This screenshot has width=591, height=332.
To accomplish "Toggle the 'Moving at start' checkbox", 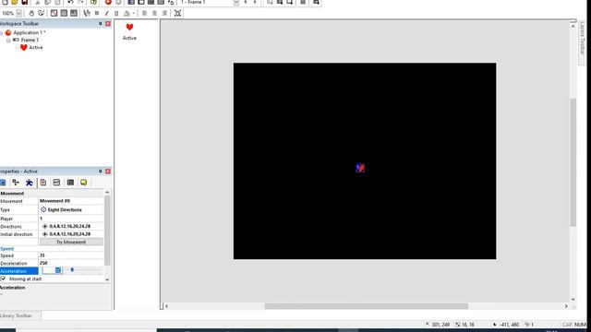I will tap(4, 279).
